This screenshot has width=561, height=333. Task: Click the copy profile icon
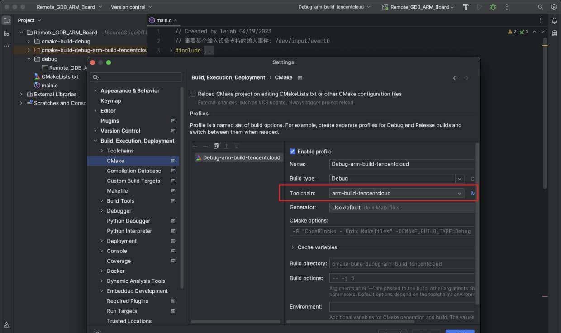click(216, 146)
